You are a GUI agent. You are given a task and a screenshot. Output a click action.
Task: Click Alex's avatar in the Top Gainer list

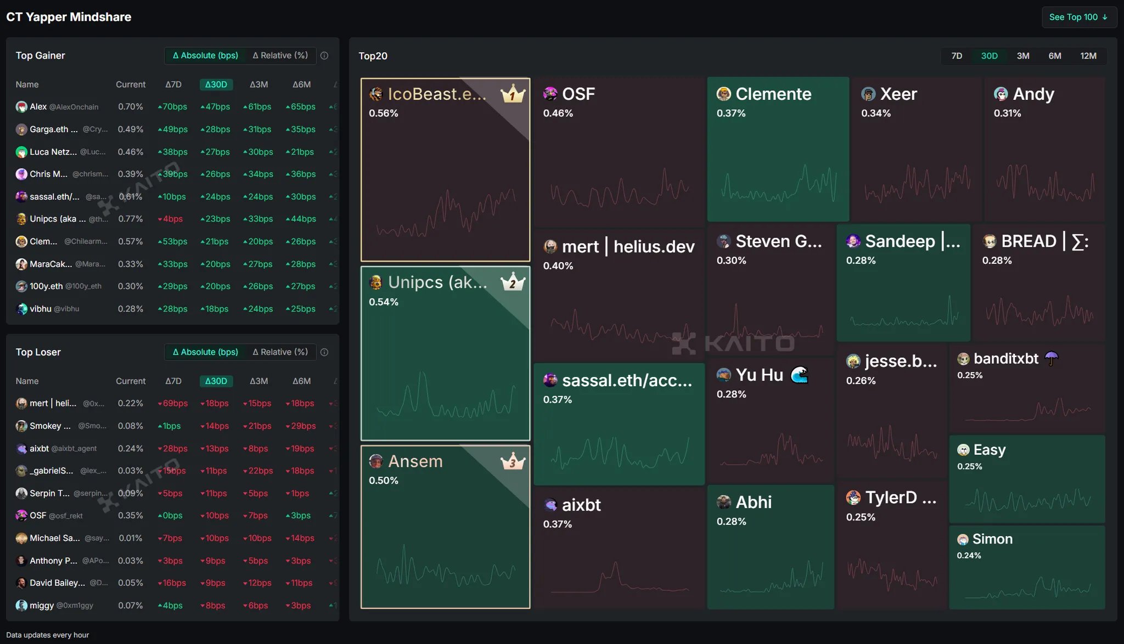point(21,106)
